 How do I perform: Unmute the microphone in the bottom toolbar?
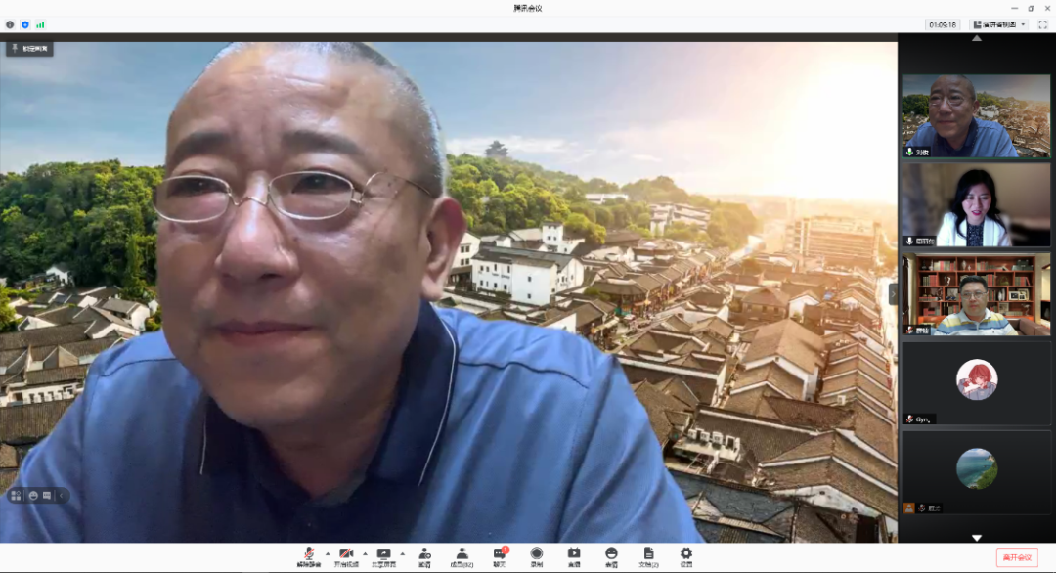coord(309,556)
